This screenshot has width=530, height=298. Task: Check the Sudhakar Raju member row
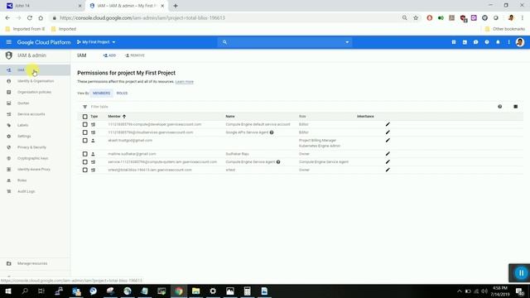(84, 154)
